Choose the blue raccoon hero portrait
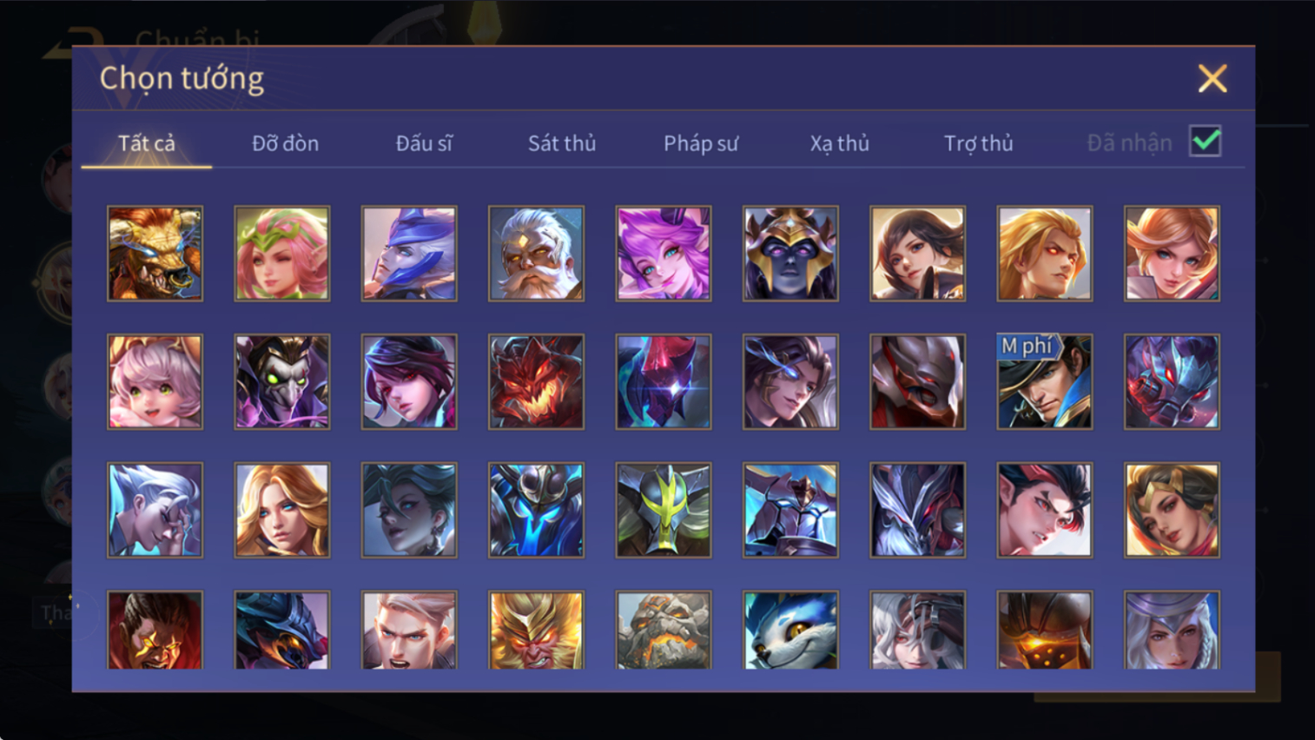 pos(790,631)
